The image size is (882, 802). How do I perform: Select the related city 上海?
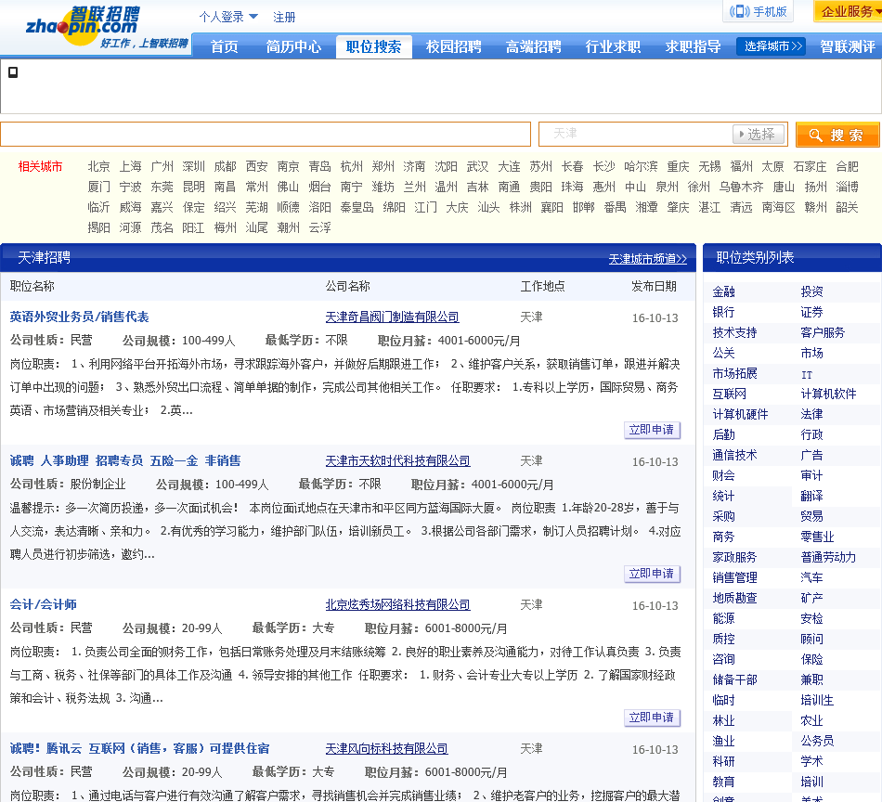tap(130, 166)
